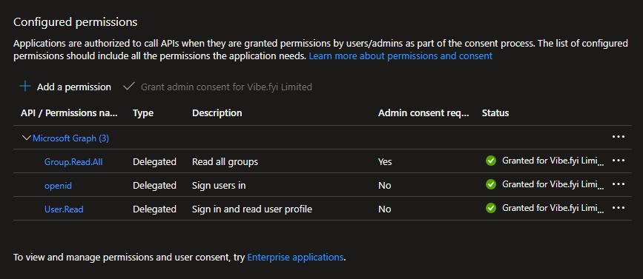Screen dimensions: 643x279
Task: Click the checkmark icon for Grant admin consent
Action: pyautogui.click(x=129, y=87)
